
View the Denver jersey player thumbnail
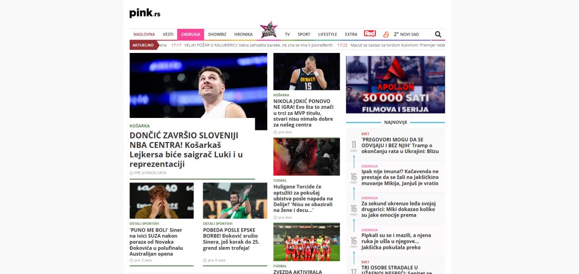coord(306,72)
